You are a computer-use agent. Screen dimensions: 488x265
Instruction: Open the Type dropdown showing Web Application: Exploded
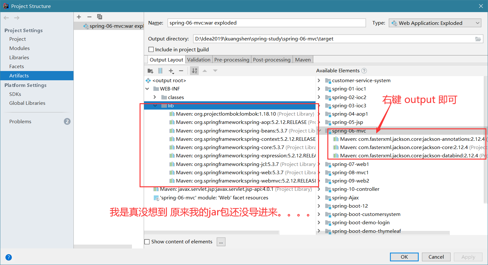(435, 23)
